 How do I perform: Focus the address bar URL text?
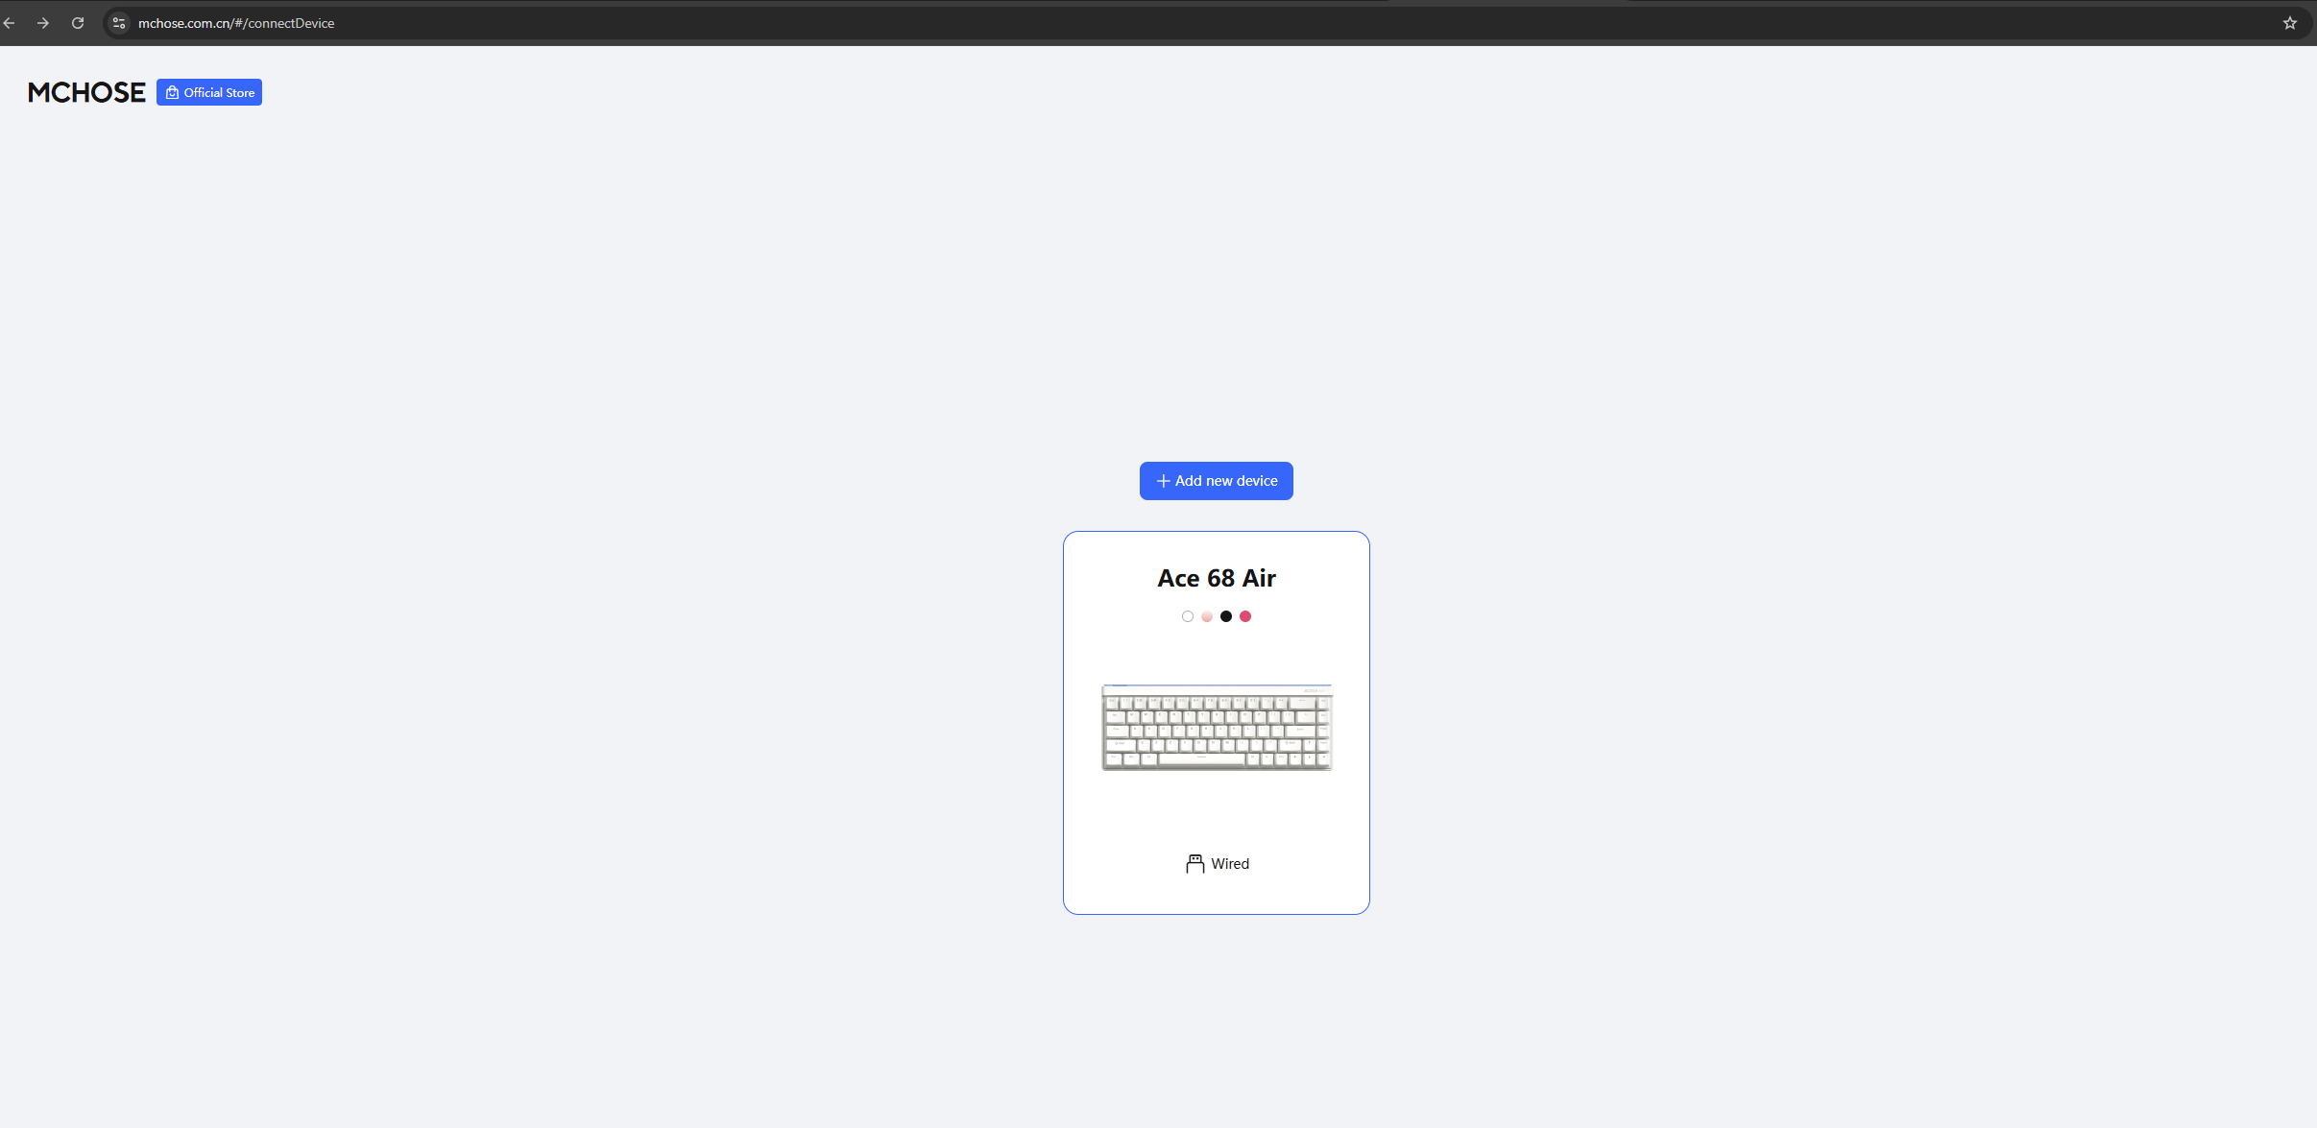click(x=236, y=23)
